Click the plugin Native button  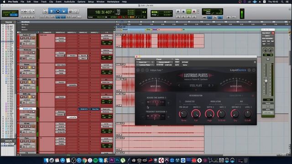click(185, 65)
